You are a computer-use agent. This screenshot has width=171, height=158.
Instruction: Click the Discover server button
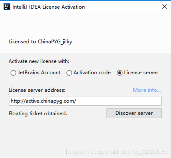134,113
